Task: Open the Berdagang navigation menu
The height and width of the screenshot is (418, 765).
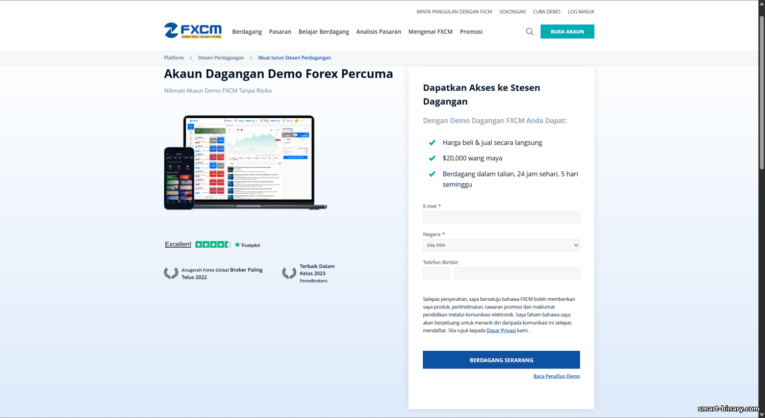Action: tap(247, 32)
